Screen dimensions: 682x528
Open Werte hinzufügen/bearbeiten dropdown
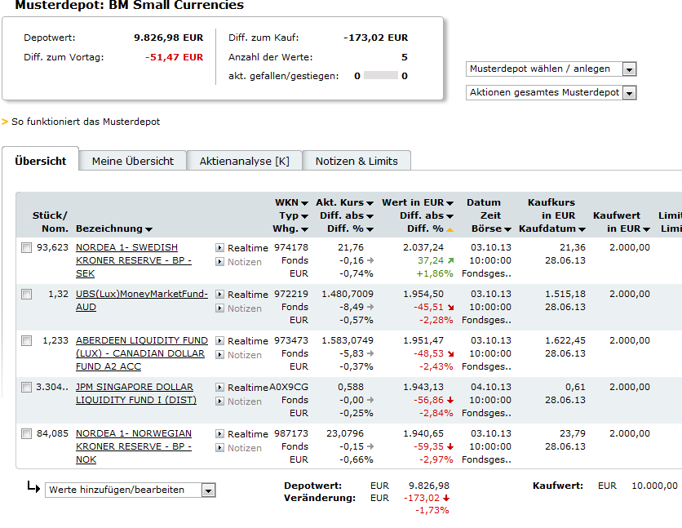pyautogui.click(x=131, y=490)
